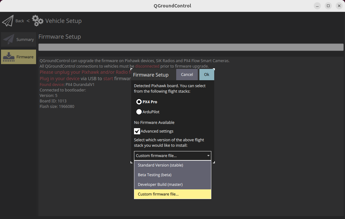345x219 pixels.
Task: Click the Summary paper plane icon
Action: tap(9, 39)
